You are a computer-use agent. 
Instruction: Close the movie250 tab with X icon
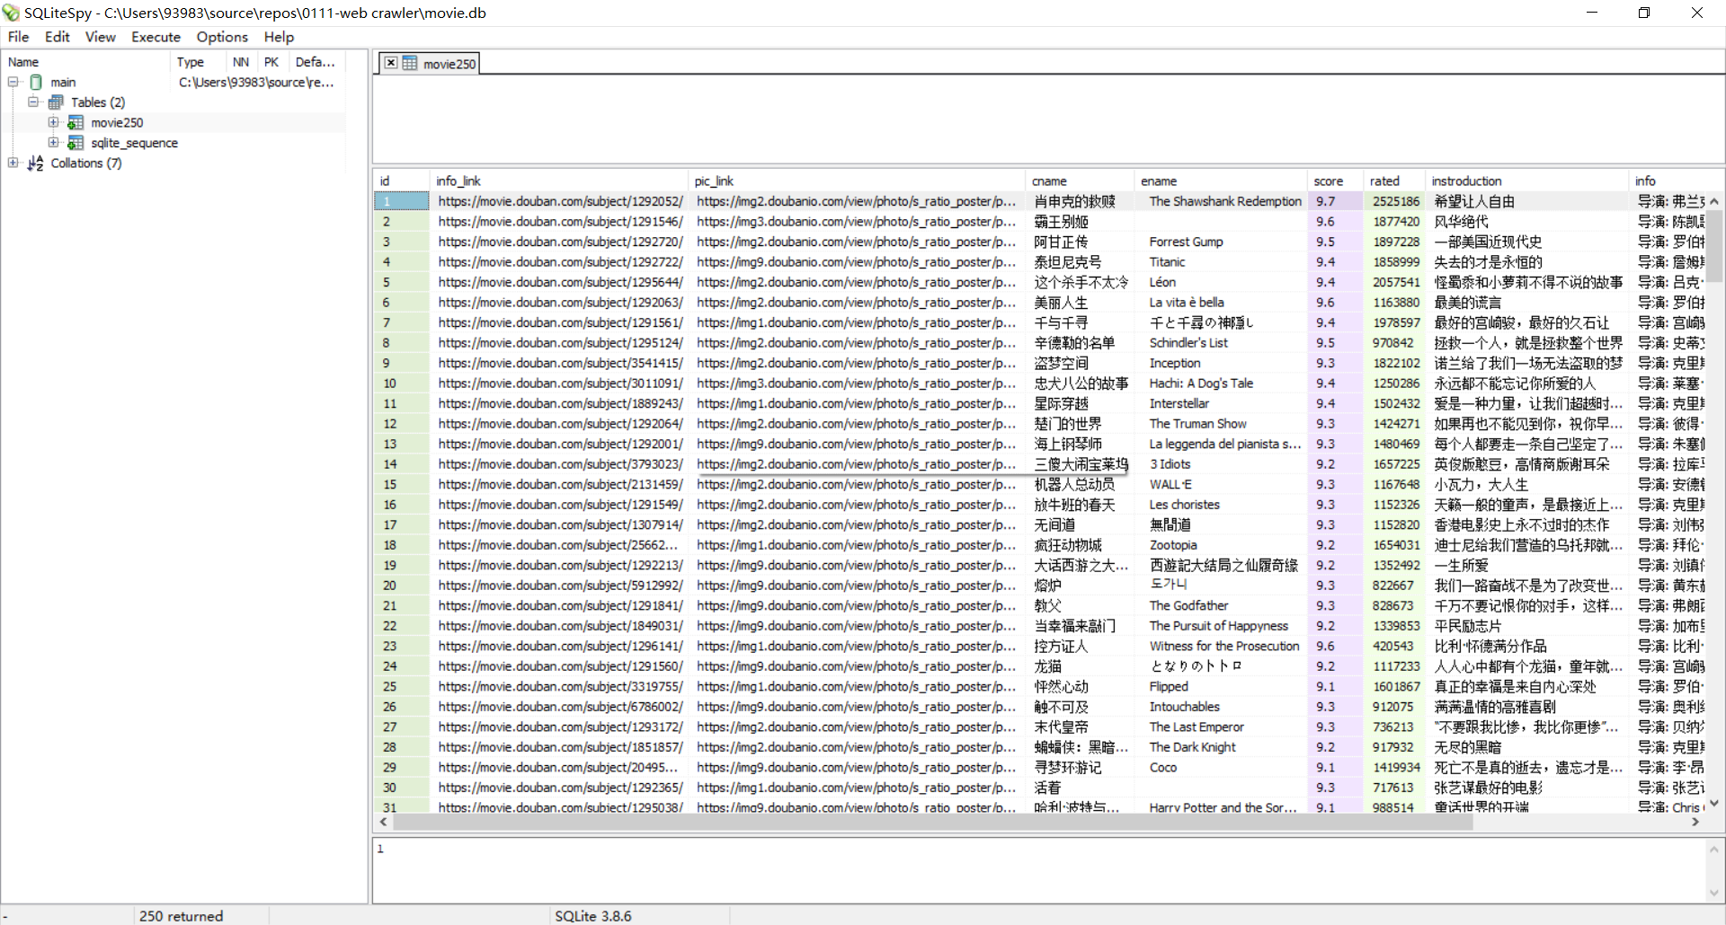click(390, 63)
